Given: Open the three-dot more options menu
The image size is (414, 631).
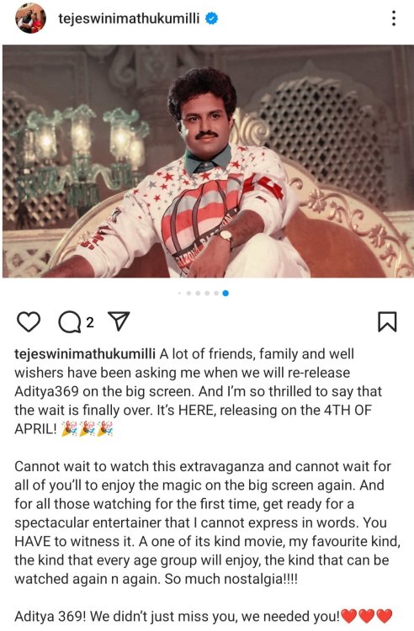Looking at the screenshot, I should pyautogui.click(x=394, y=19).
